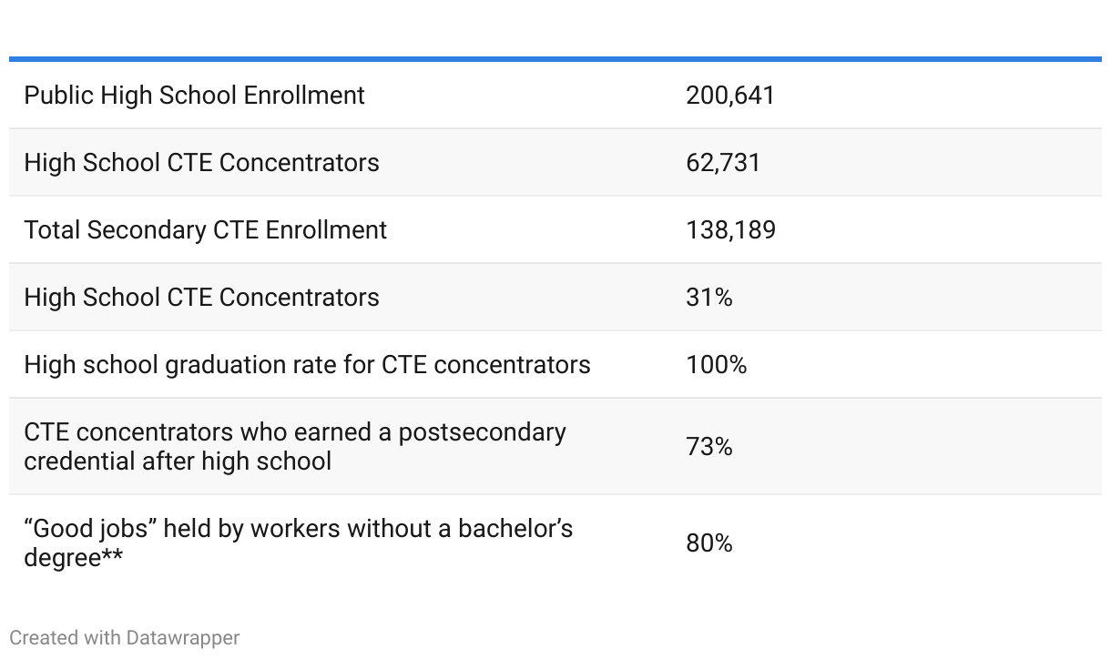The height and width of the screenshot is (659, 1111).
Task: Click the double asterisk footnote marker
Action: click(112, 556)
